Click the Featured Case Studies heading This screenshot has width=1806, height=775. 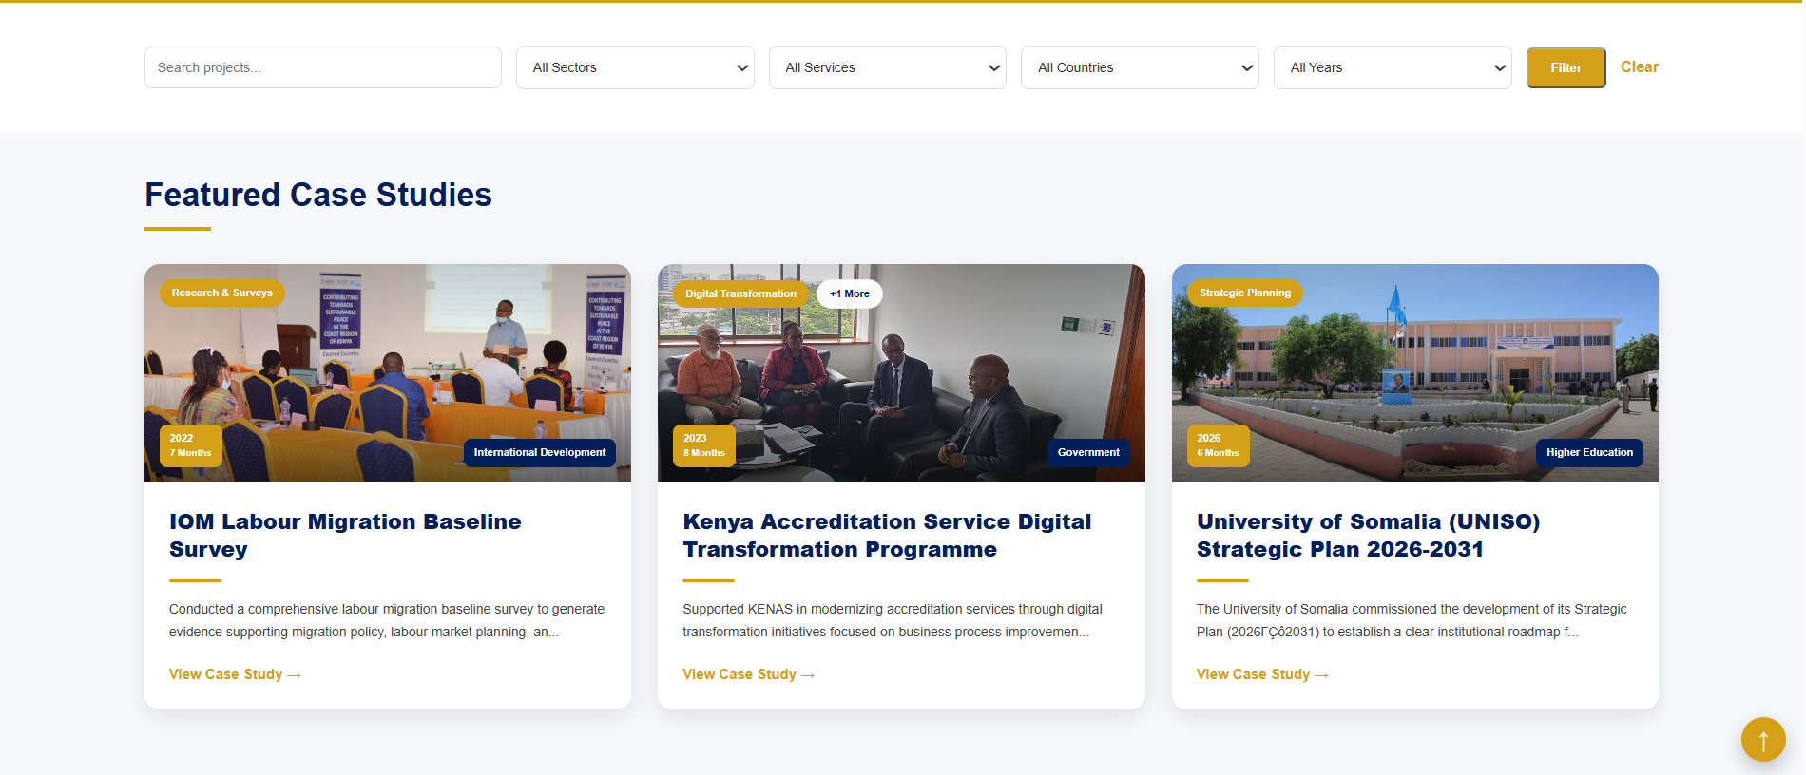[318, 195]
